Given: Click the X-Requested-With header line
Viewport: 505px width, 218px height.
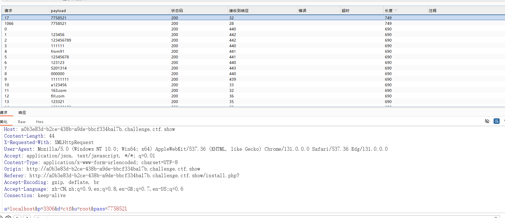Looking at the screenshot, I should tap(49, 142).
